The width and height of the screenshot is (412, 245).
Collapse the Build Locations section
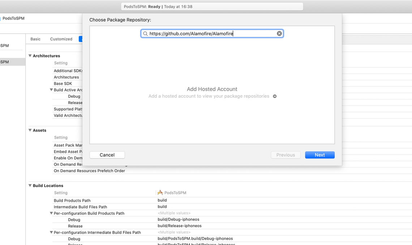pos(30,186)
